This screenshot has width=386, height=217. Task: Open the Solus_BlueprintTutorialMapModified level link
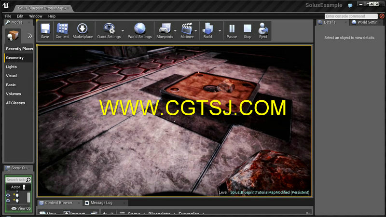270,192
